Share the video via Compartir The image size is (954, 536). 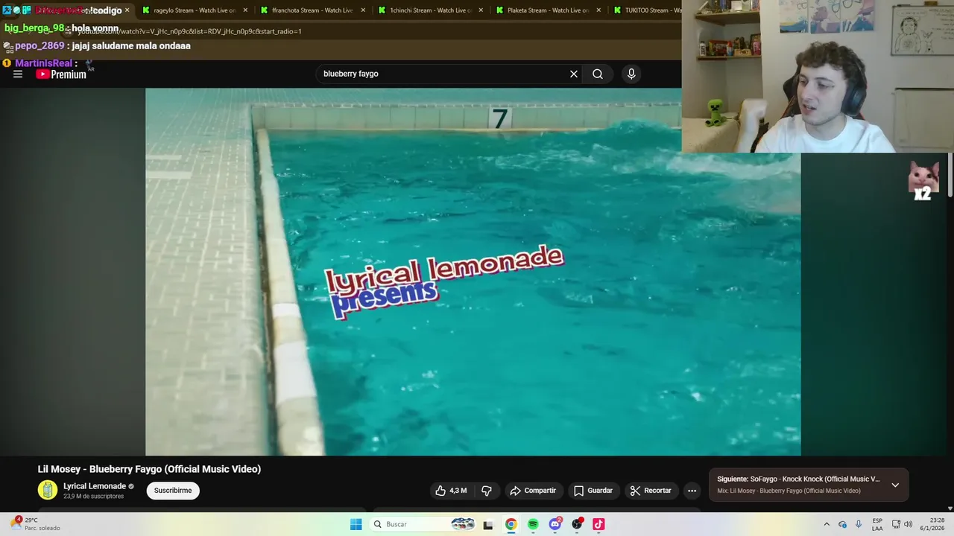point(533,491)
